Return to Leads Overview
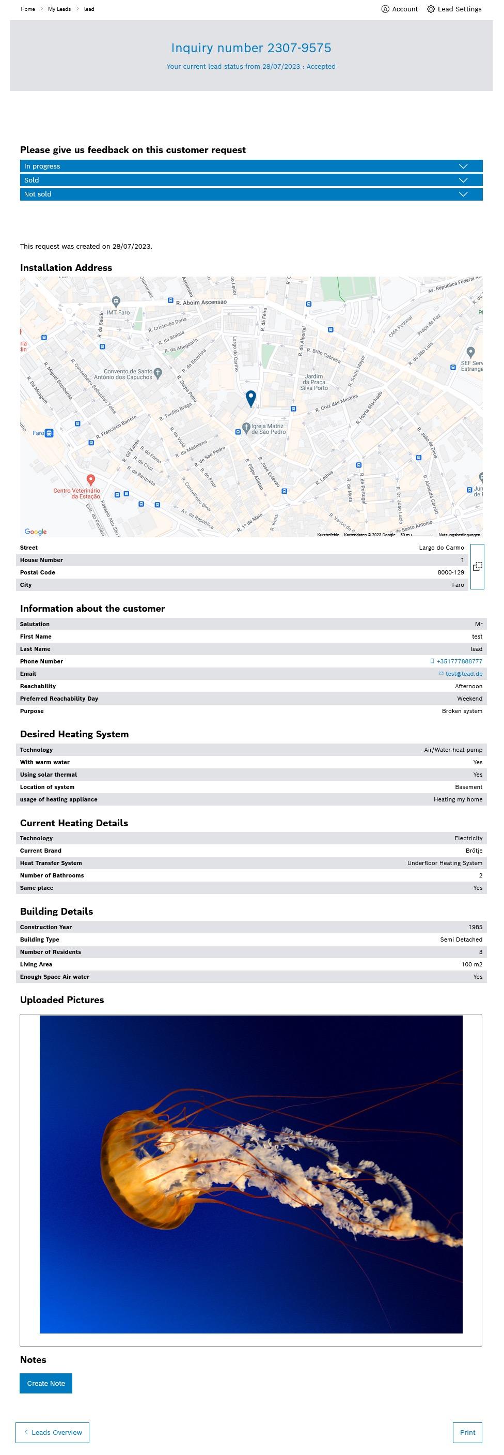The height and width of the screenshot is (1455, 504). pos(53,1432)
